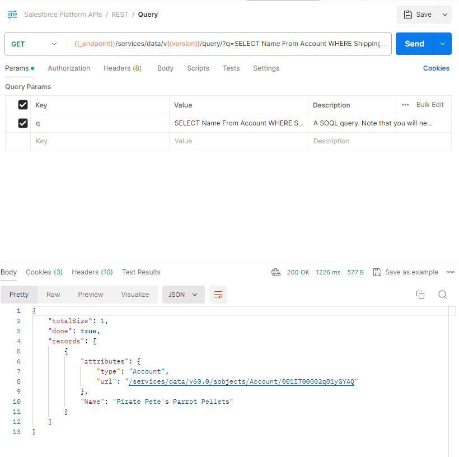Click the Save as example disk icon
Screen dimensions: 459x457
point(377,272)
